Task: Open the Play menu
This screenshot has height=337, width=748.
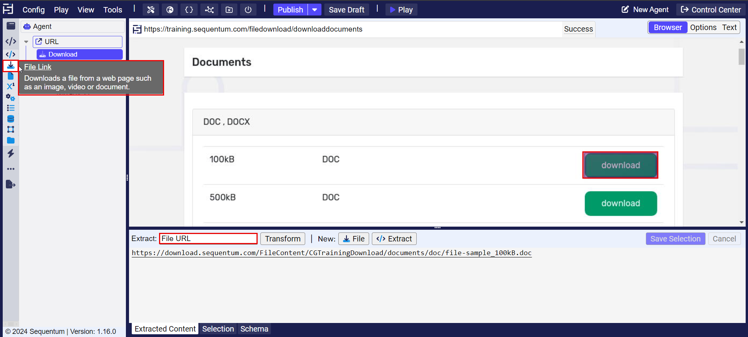Action: (61, 10)
